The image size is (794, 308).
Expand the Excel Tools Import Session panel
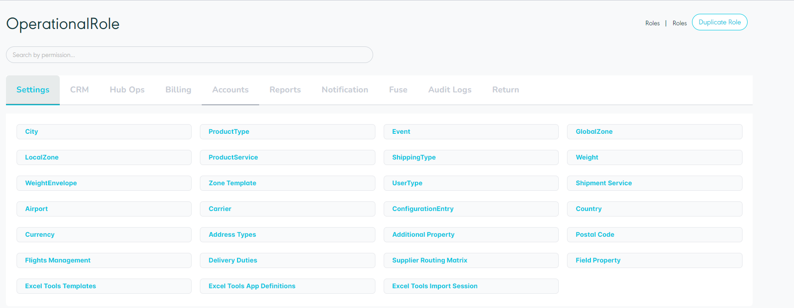471,286
